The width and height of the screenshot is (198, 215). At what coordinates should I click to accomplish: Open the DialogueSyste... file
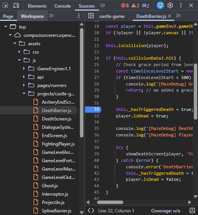(x=58, y=127)
